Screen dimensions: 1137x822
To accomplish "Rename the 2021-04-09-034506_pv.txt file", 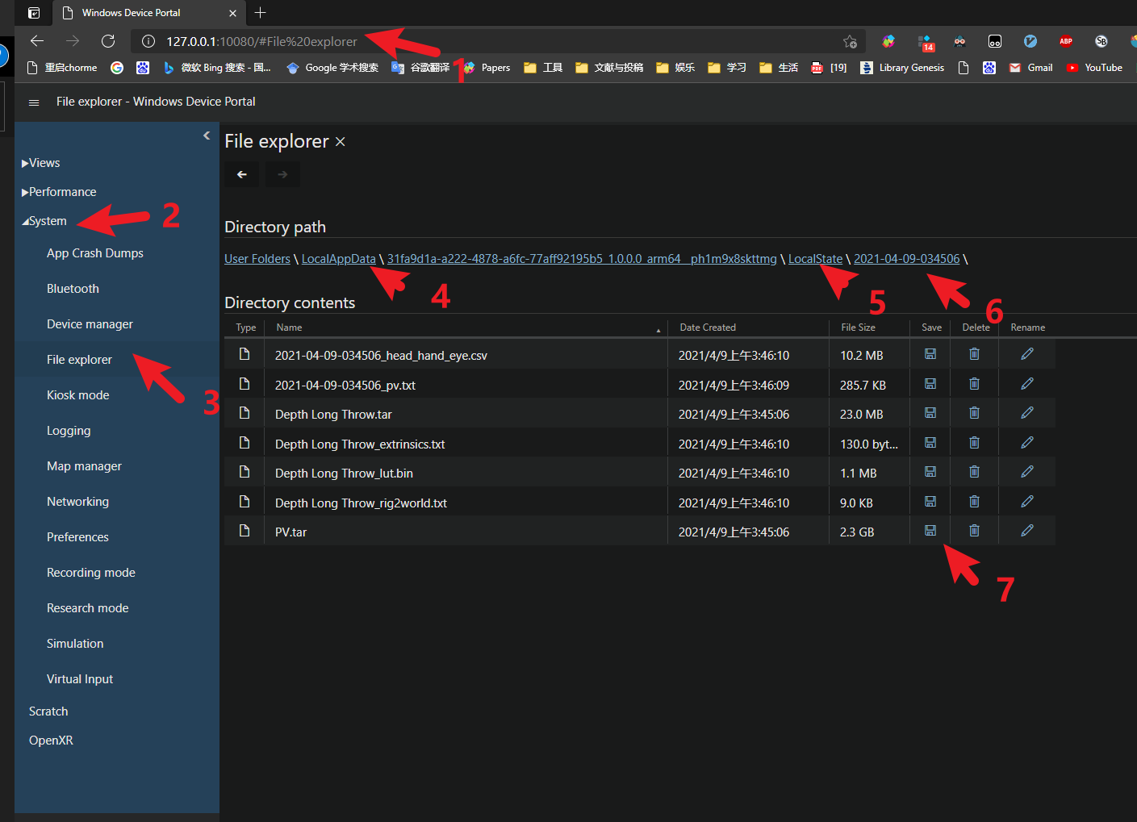I will pos(1026,384).
